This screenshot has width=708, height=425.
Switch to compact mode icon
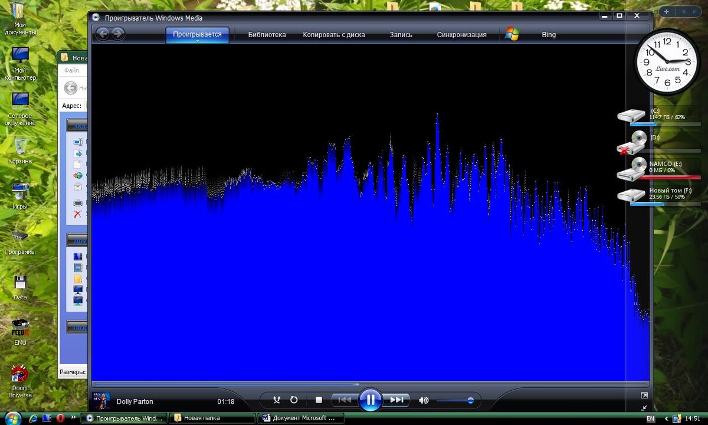[644, 407]
